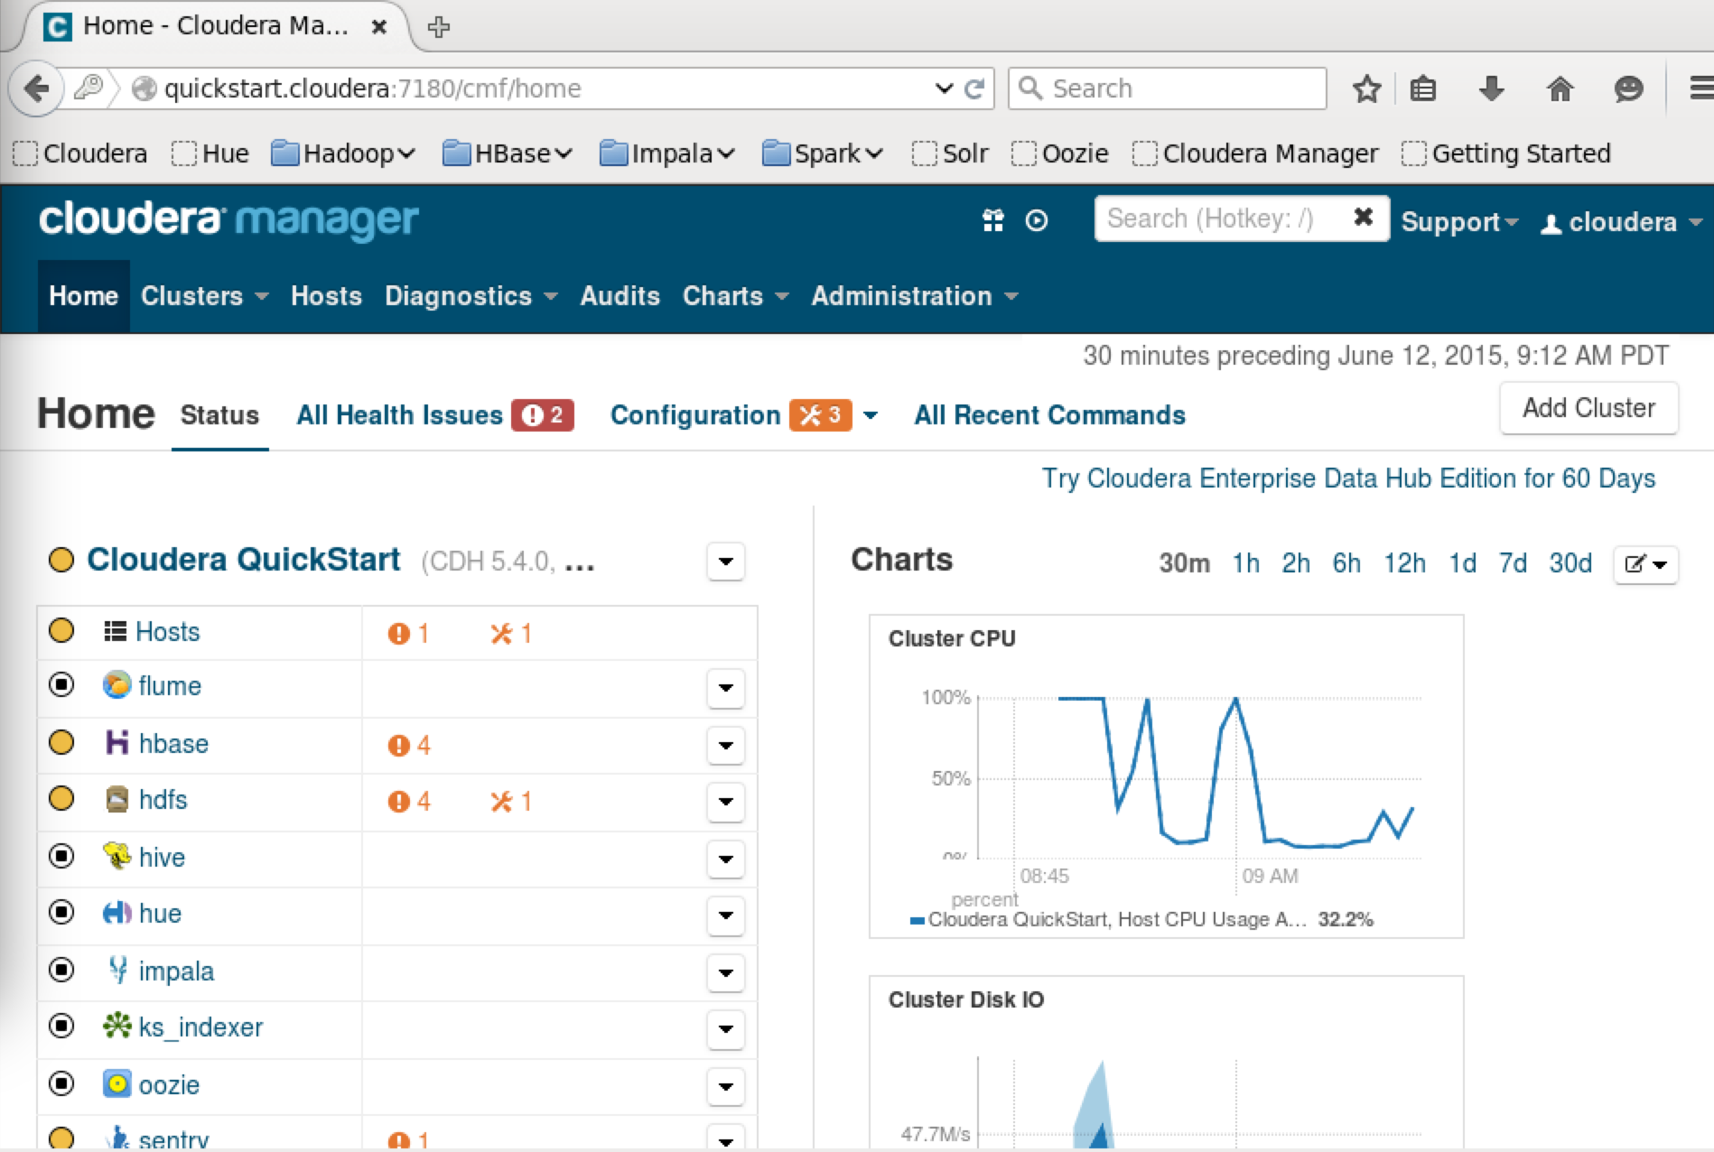Open actions dropdown for Cloudera QuickStart cluster

pos(726,562)
